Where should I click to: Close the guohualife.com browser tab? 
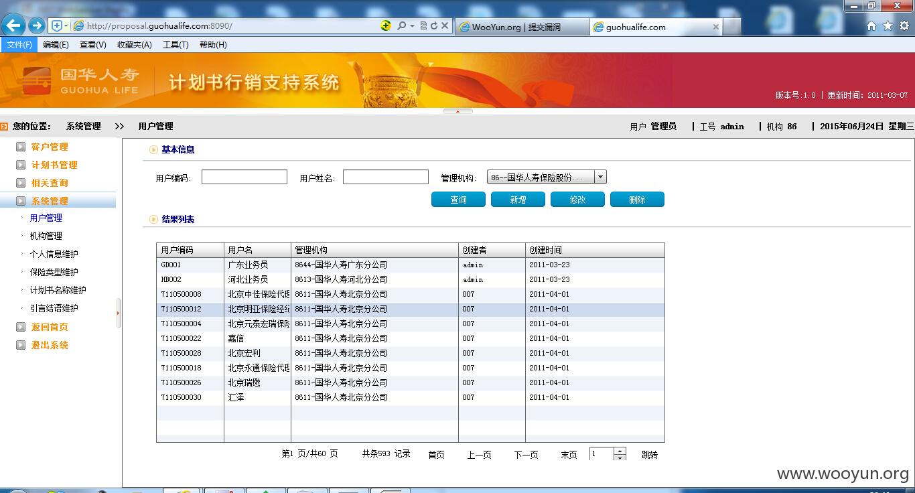(715, 27)
